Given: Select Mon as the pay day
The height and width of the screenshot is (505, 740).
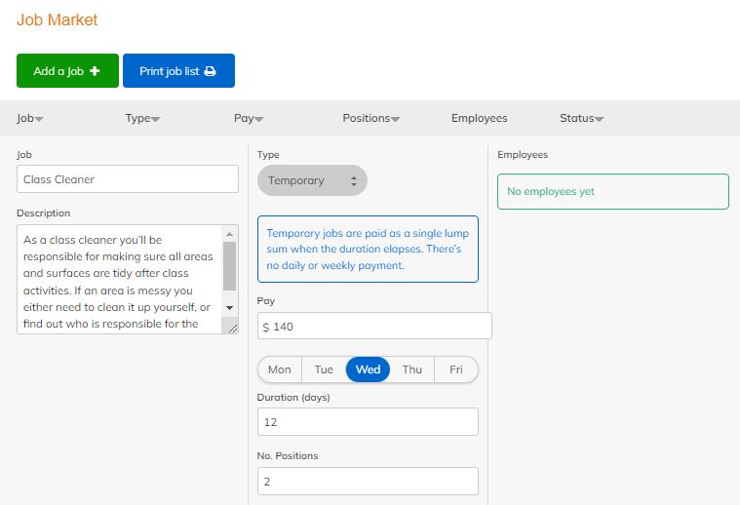Looking at the screenshot, I should (280, 369).
